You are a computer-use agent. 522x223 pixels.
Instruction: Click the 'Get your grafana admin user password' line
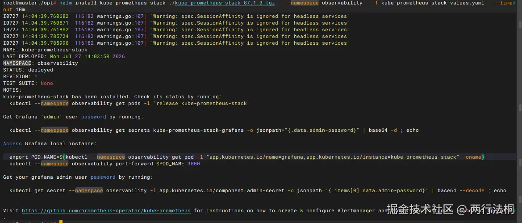[x=78, y=177]
